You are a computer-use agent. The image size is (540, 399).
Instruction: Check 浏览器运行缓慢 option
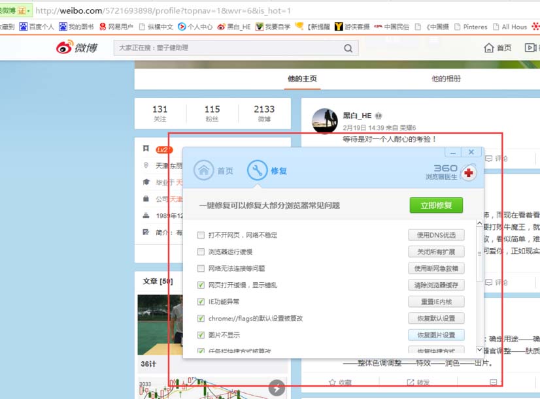pyautogui.click(x=201, y=252)
